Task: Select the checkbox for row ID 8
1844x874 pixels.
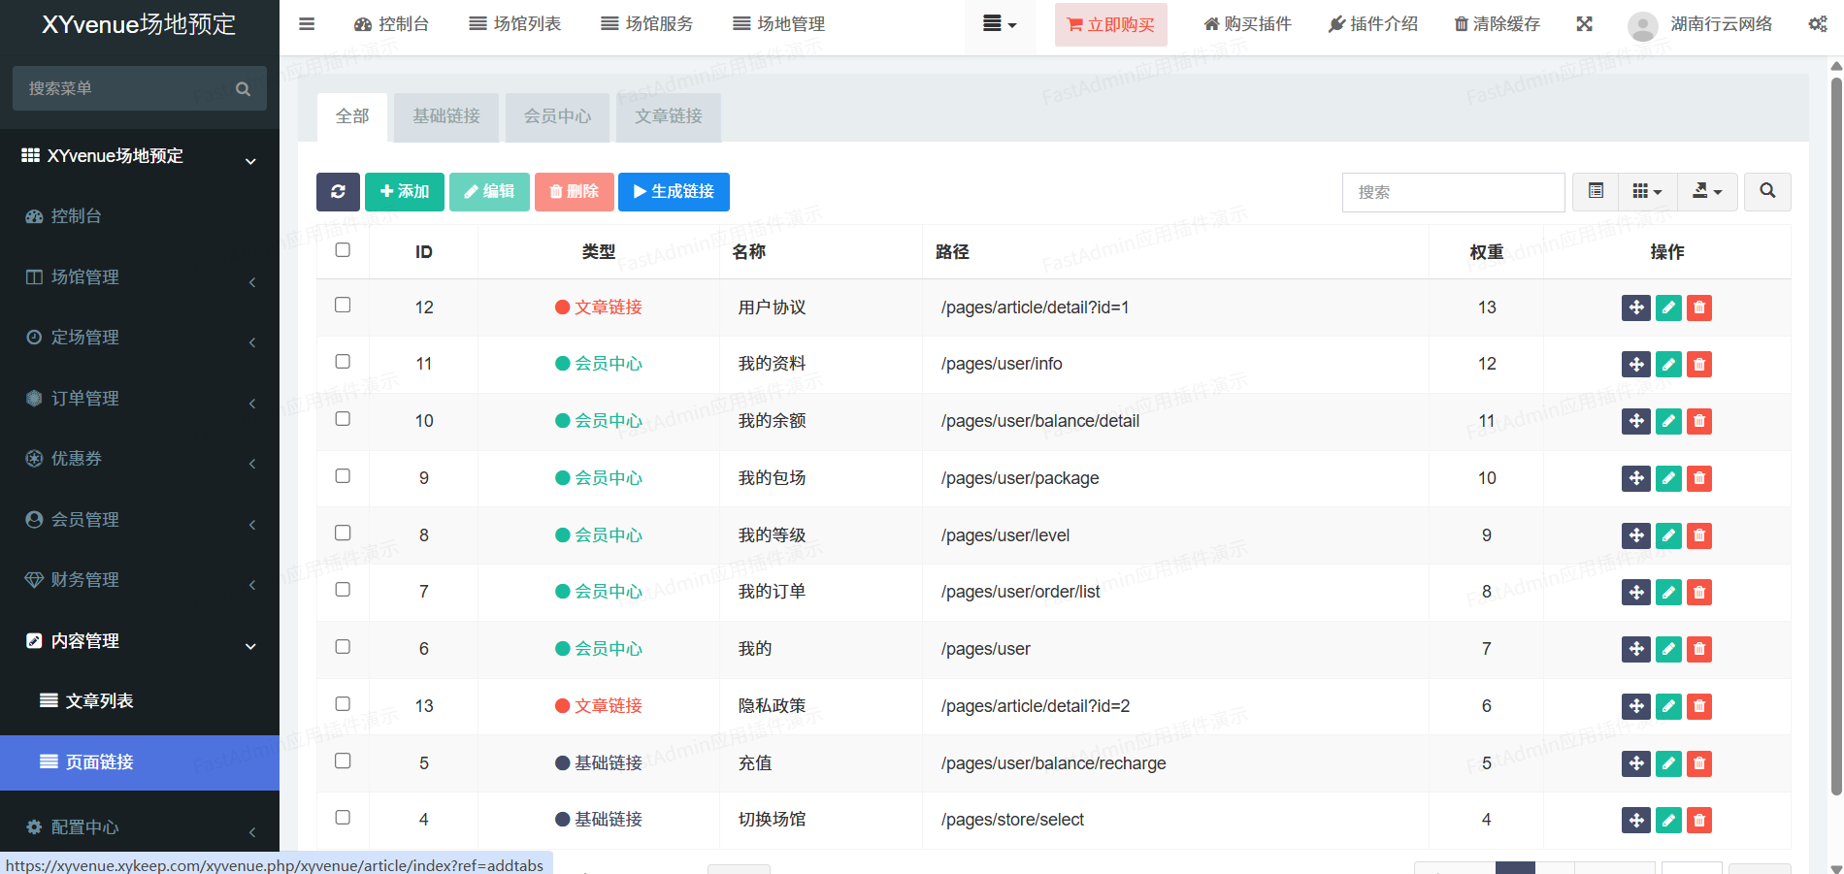Action: coord(343,533)
